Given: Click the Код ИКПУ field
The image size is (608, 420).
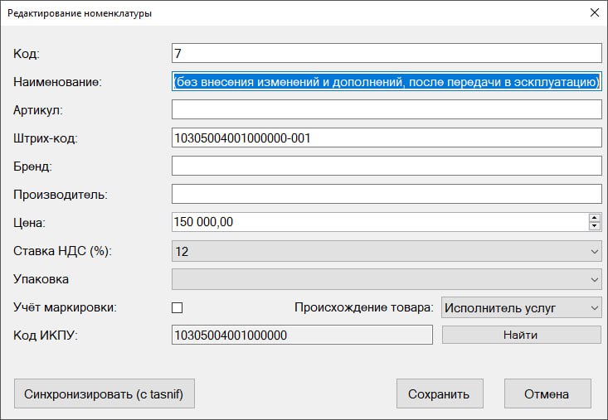Looking at the screenshot, I should pyautogui.click(x=302, y=335).
